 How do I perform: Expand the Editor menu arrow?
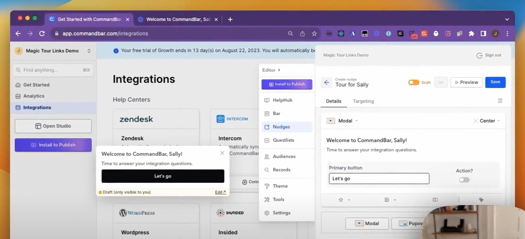click(279, 70)
